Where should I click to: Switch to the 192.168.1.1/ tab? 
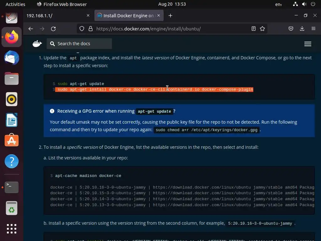coord(58,16)
